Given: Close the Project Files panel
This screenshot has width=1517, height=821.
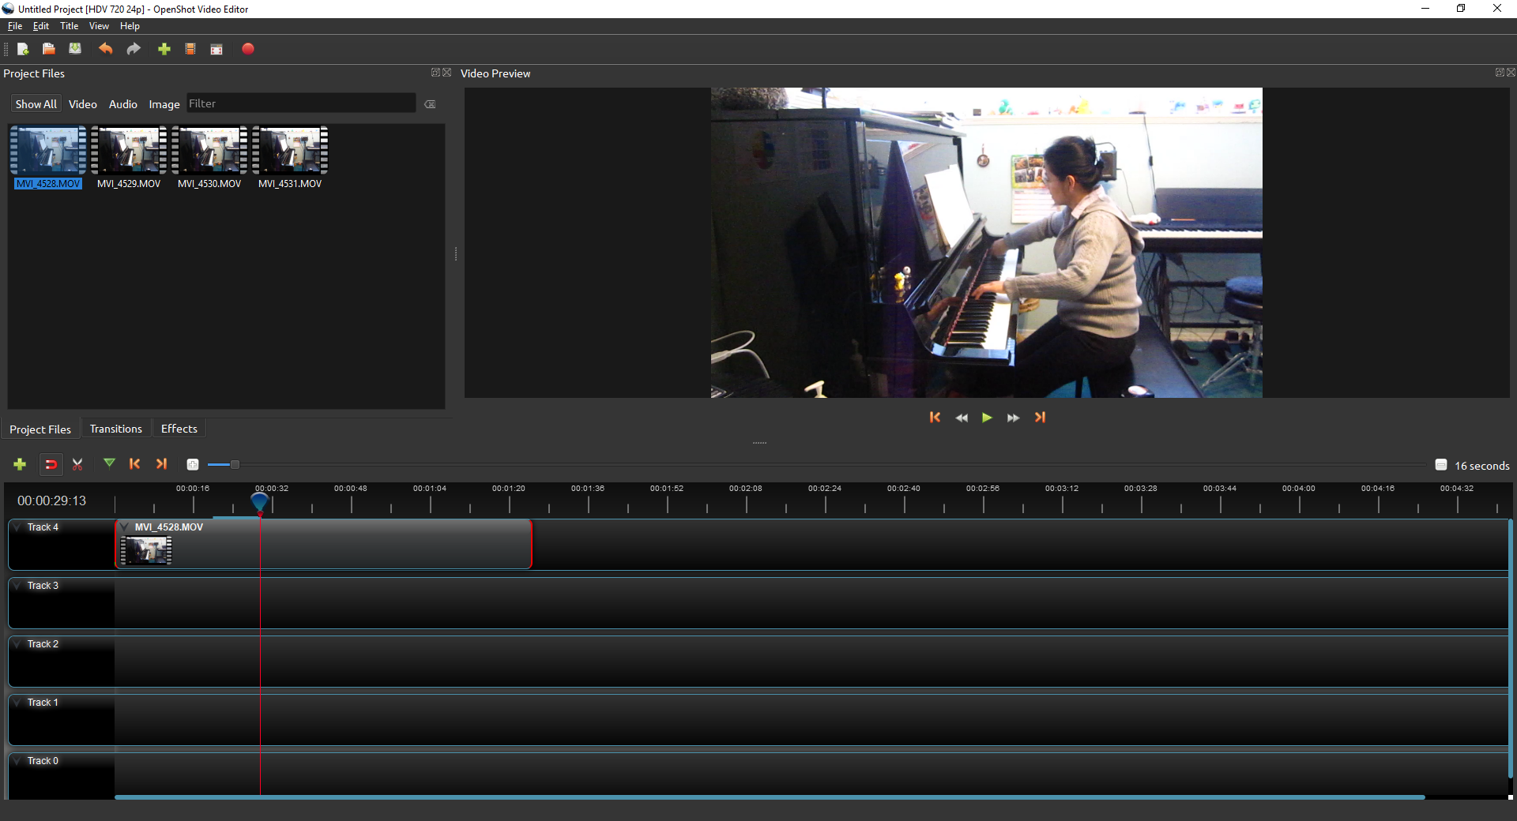Looking at the screenshot, I should point(447,73).
